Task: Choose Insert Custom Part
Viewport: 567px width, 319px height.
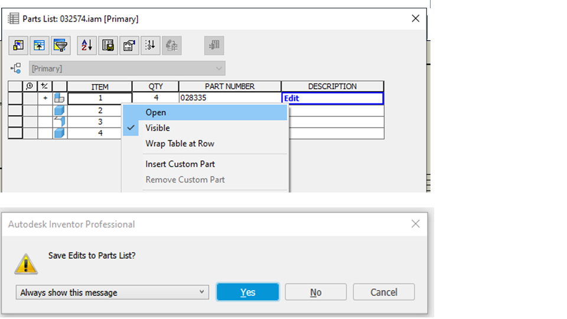Action: [205, 164]
